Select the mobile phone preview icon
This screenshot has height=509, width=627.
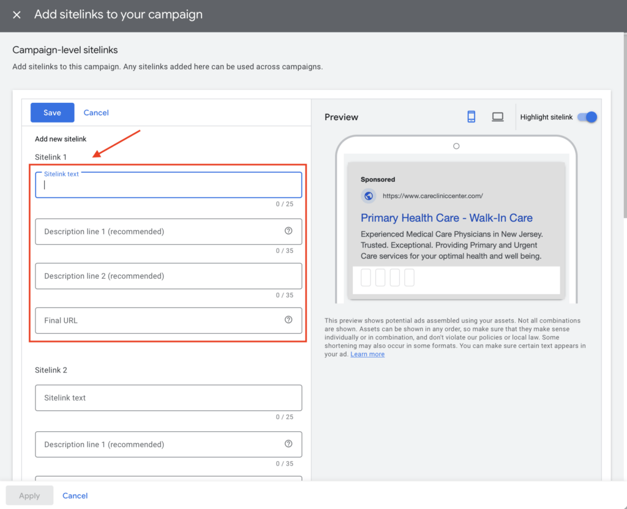[471, 116]
